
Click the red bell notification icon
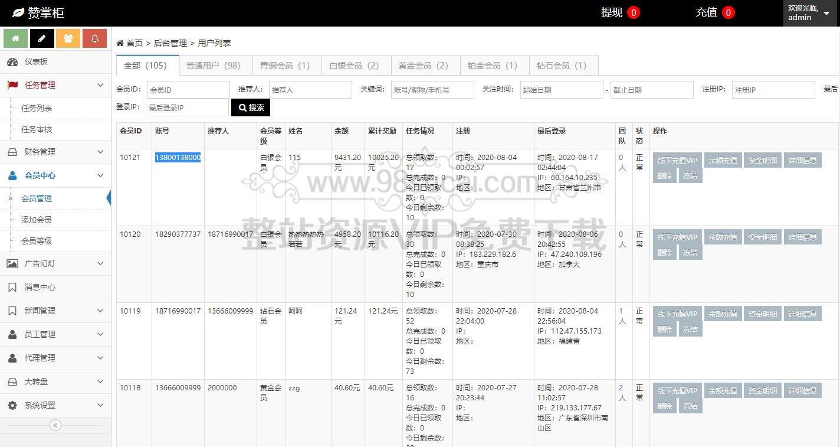pos(94,38)
